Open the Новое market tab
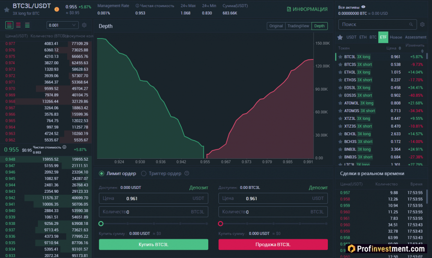432x258 pixels. pyautogui.click(x=396, y=37)
